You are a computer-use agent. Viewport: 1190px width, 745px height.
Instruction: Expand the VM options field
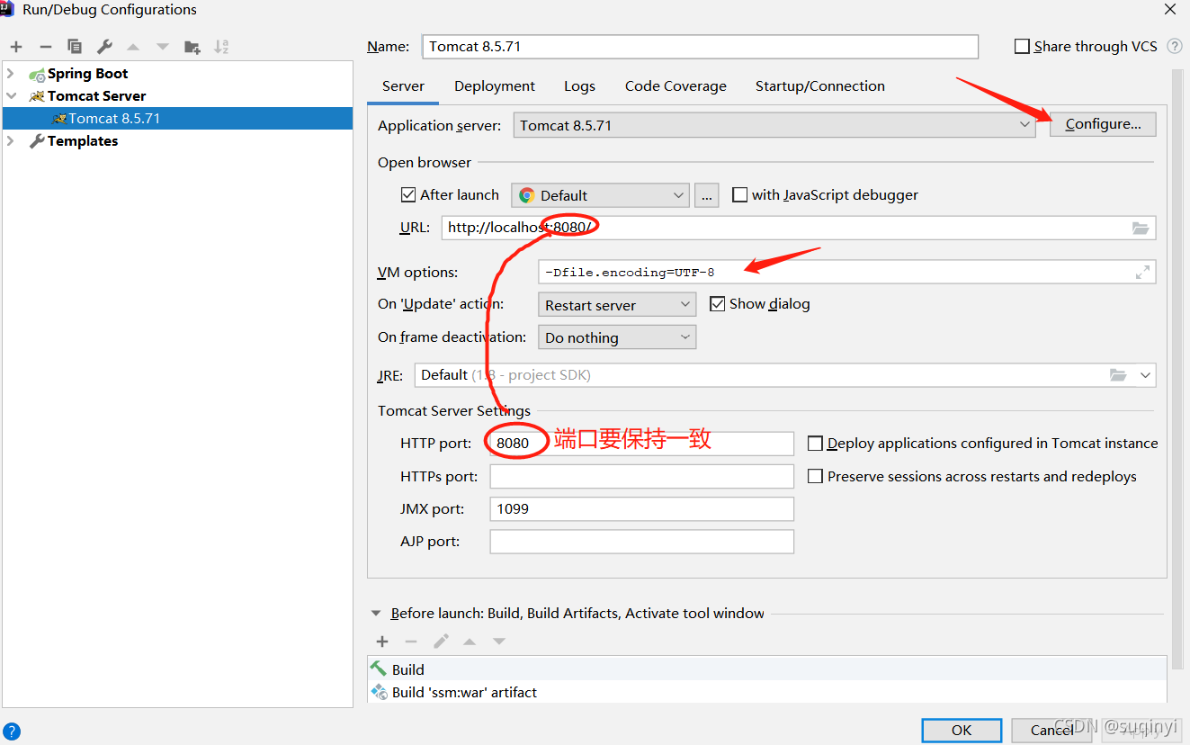click(1142, 272)
